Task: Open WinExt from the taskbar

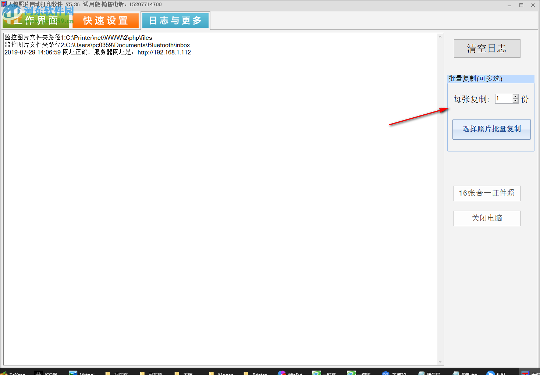Action: point(290,372)
